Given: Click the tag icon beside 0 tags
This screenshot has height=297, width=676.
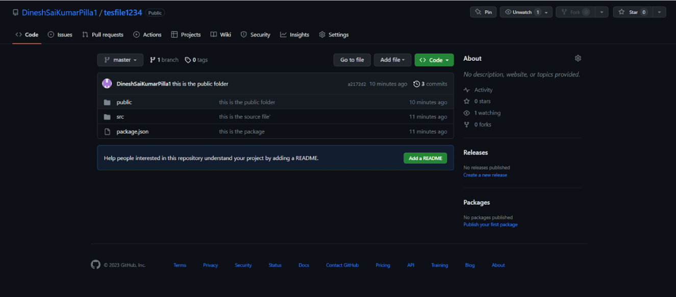Looking at the screenshot, I should [188, 60].
